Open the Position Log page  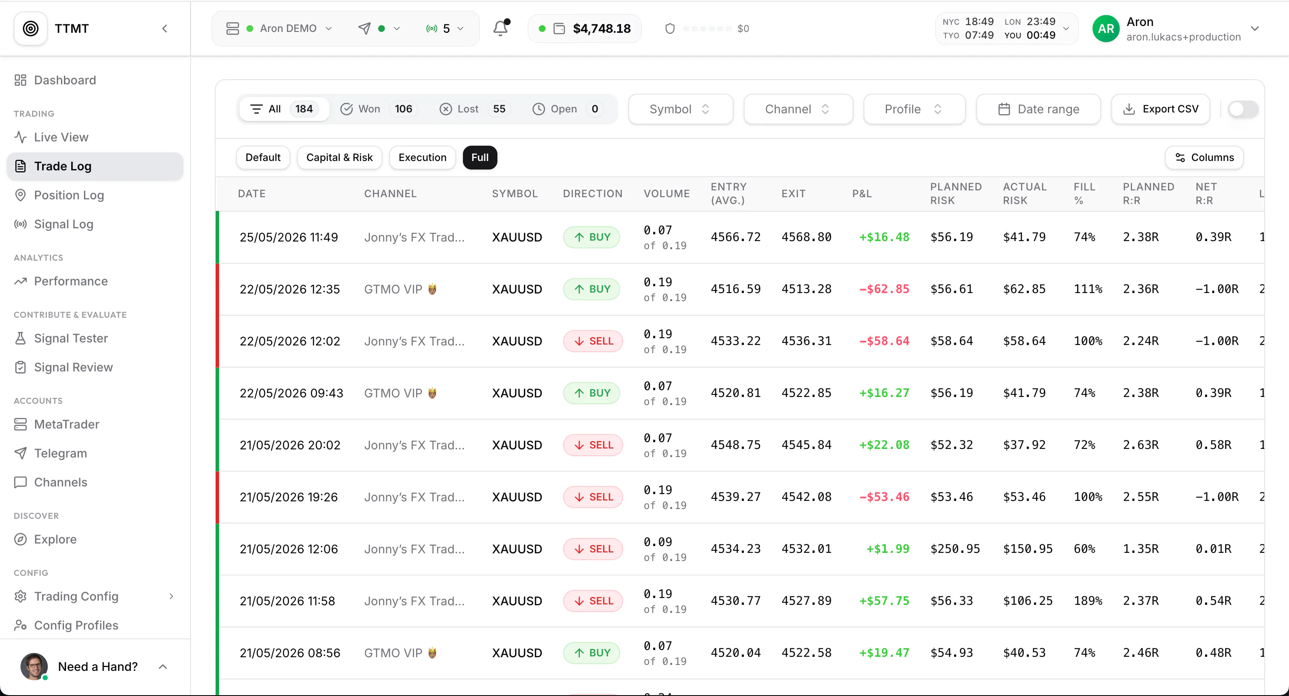pos(95,195)
